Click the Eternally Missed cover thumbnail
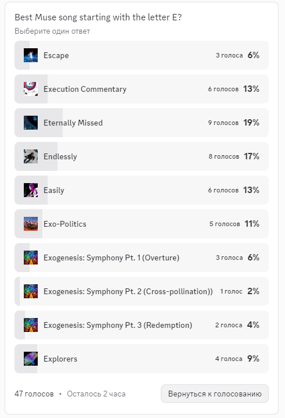Viewport: 285px width, 418px height. pos(31,123)
